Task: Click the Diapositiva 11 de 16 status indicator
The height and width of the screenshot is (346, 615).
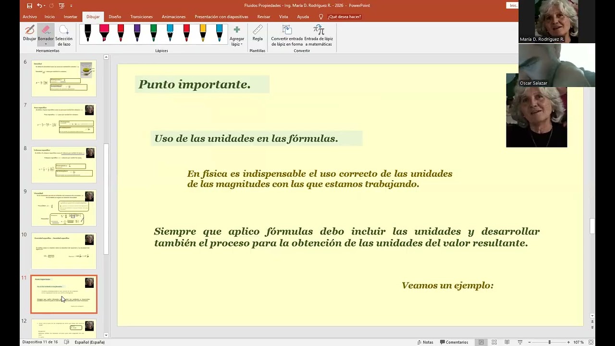Action: point(39,342)
